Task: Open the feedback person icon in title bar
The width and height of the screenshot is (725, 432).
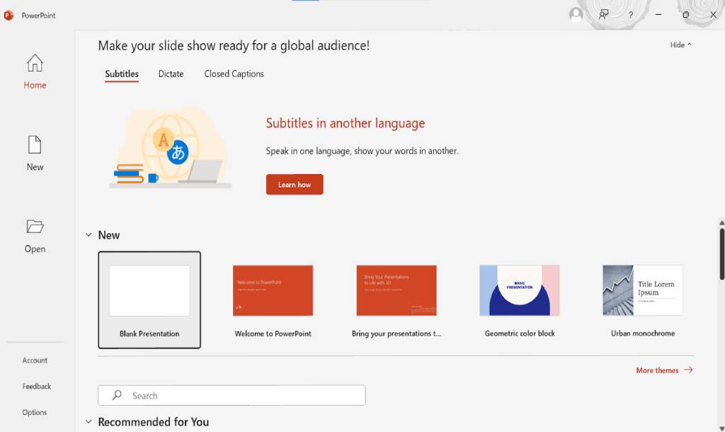Action: pos(603,15)
